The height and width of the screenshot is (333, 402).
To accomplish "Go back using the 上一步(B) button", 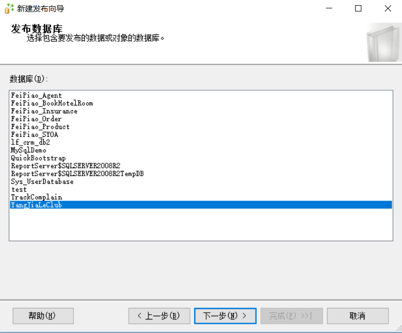I will (159, 316).
